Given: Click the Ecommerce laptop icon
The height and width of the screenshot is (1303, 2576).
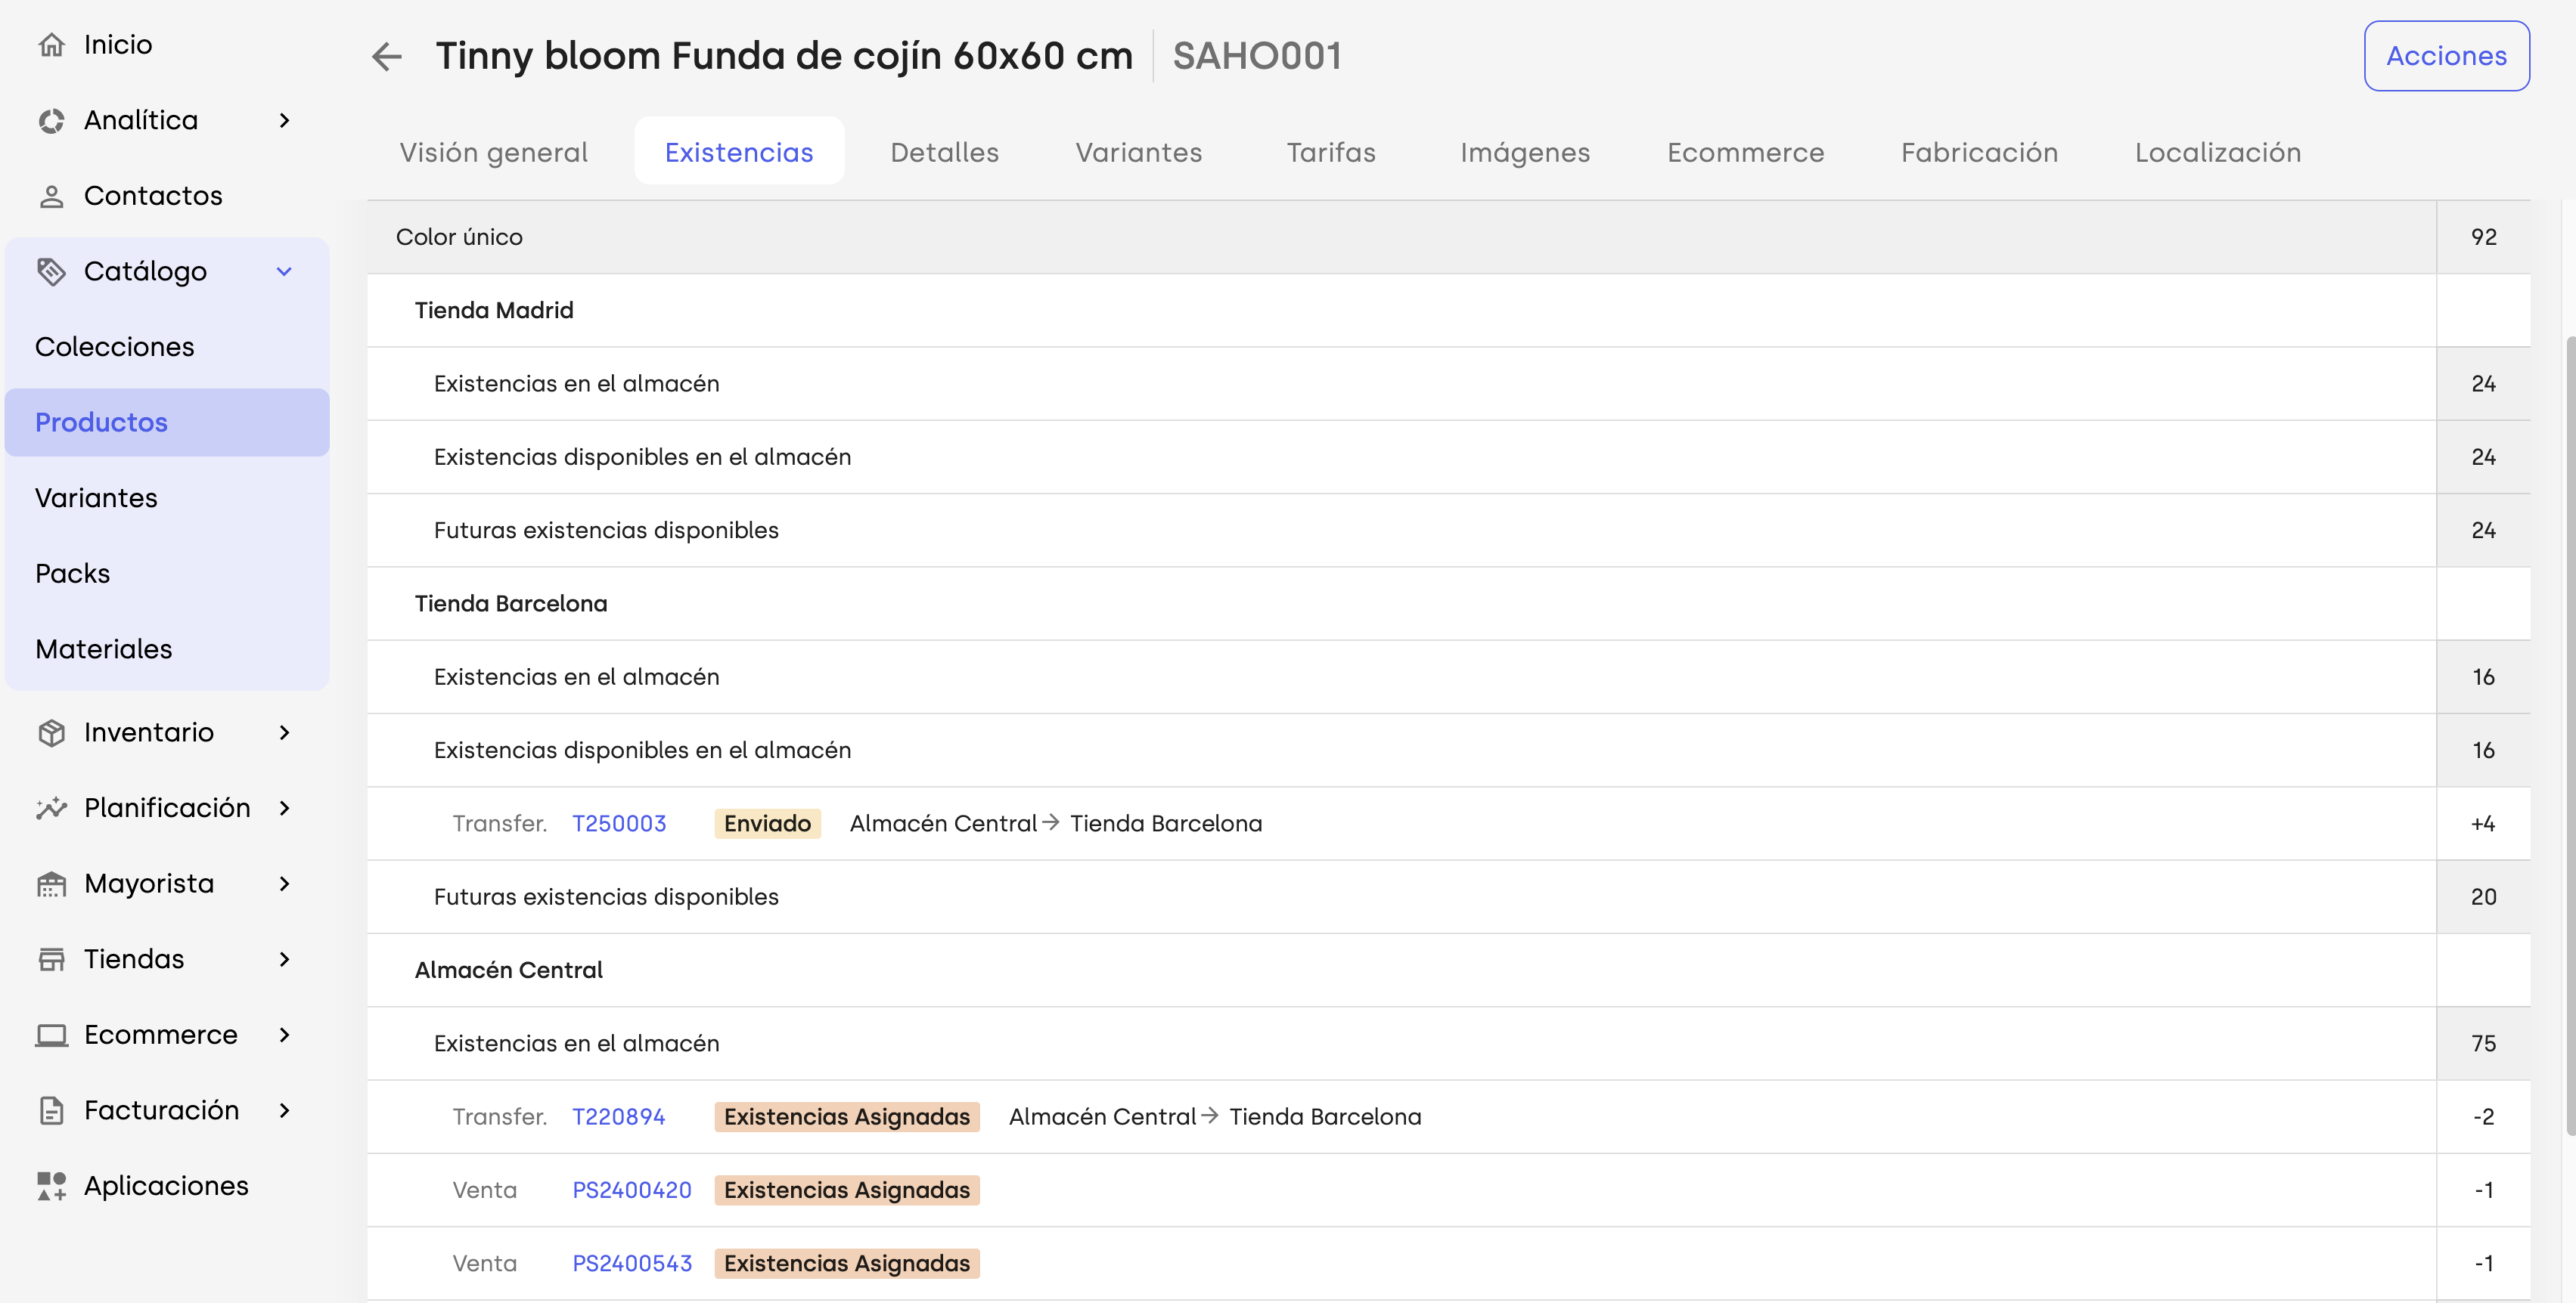Looking at the screenshot, I should point(51,1035).
